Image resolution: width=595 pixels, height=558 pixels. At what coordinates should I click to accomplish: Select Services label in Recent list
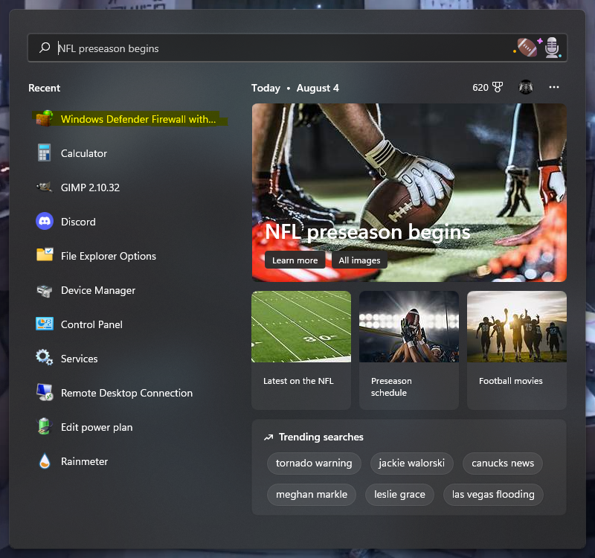click(x=80, y=359)
